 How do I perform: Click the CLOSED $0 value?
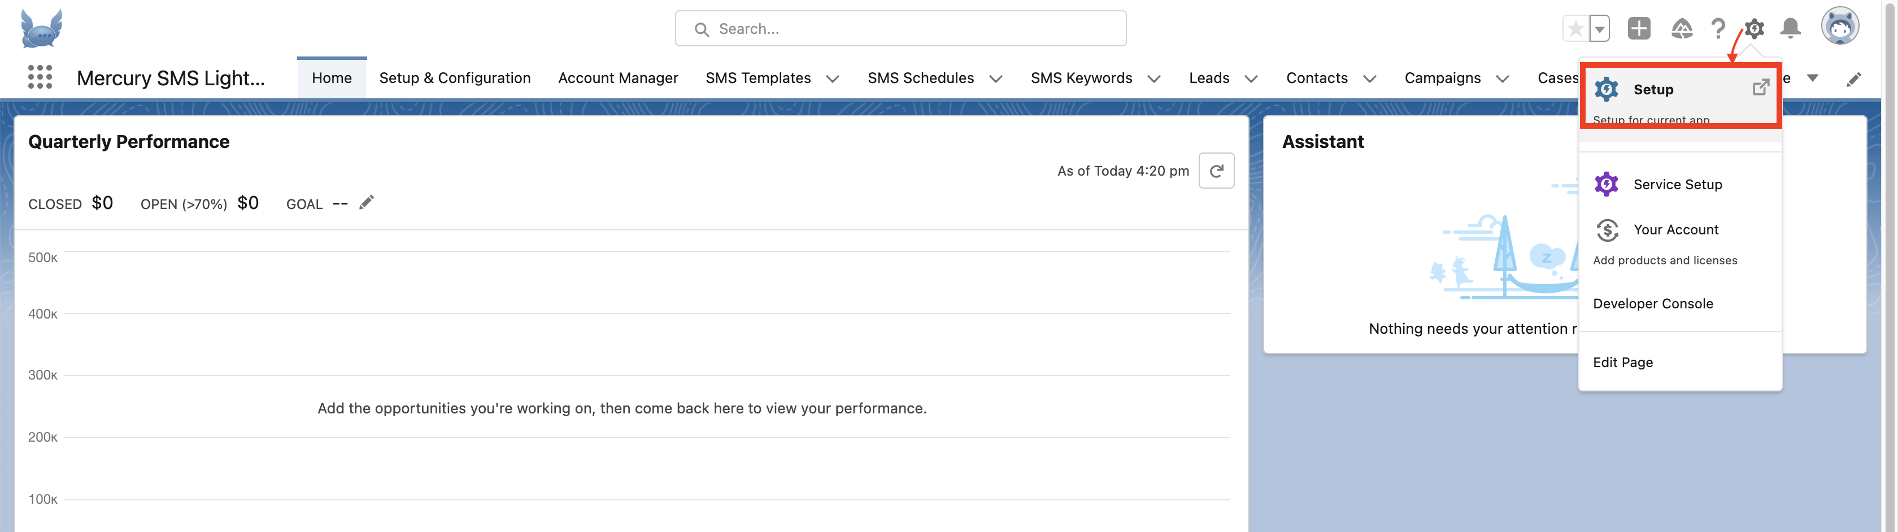pyautogui.click(x=102, y=203)
